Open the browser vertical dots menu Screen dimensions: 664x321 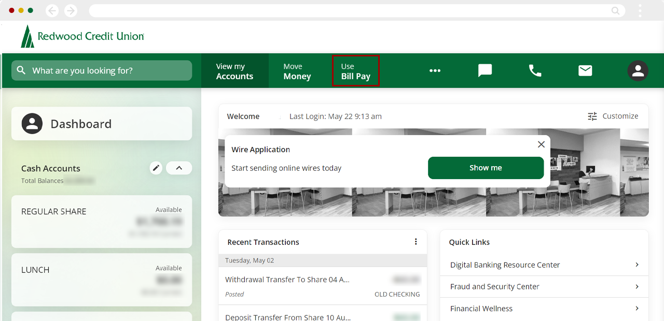pyautogui.click(x=640, y=10)
